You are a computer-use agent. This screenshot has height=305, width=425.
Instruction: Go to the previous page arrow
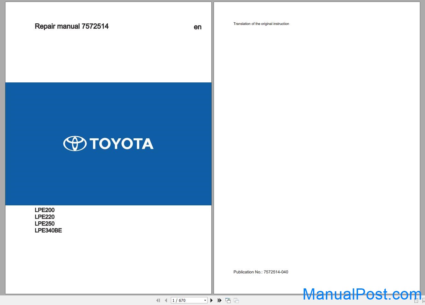click(166, 300)
